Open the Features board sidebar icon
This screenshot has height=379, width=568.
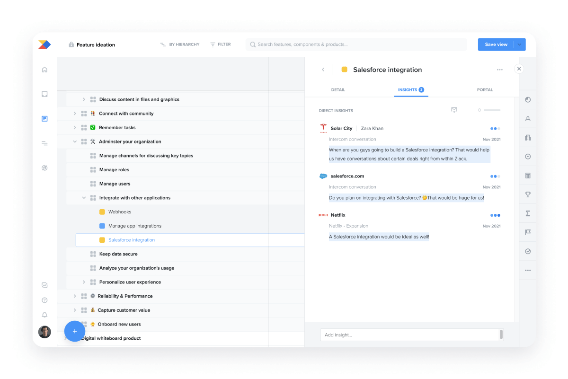click(x=44, y=119)
